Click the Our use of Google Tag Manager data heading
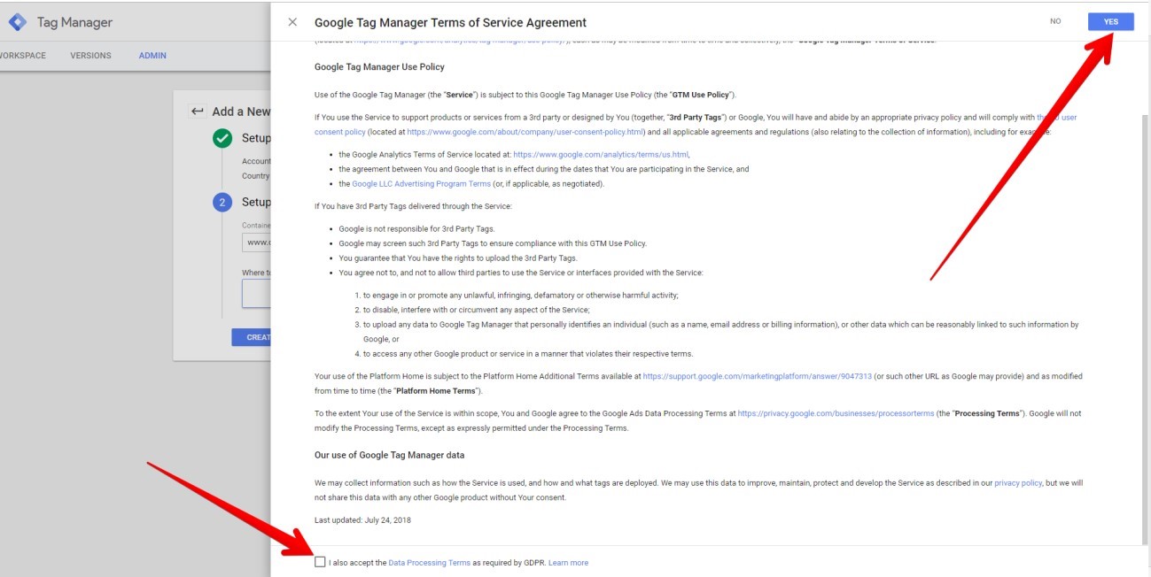 [x=389, y=455]
